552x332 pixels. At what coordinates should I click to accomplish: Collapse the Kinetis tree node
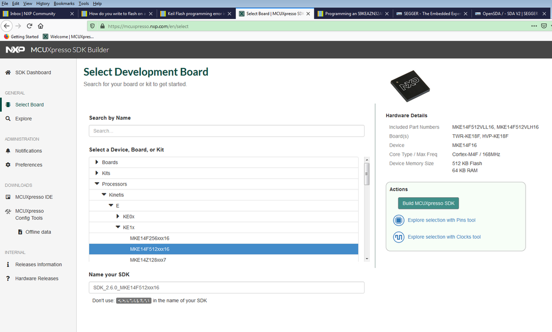point(104,194)
